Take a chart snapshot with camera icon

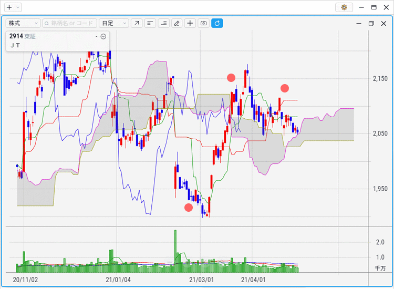[203, 23]
